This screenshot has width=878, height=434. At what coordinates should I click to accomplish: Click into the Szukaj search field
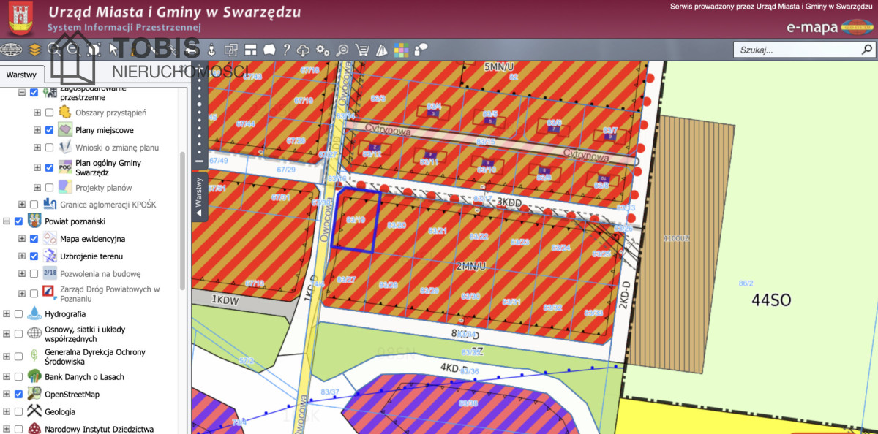796,50
